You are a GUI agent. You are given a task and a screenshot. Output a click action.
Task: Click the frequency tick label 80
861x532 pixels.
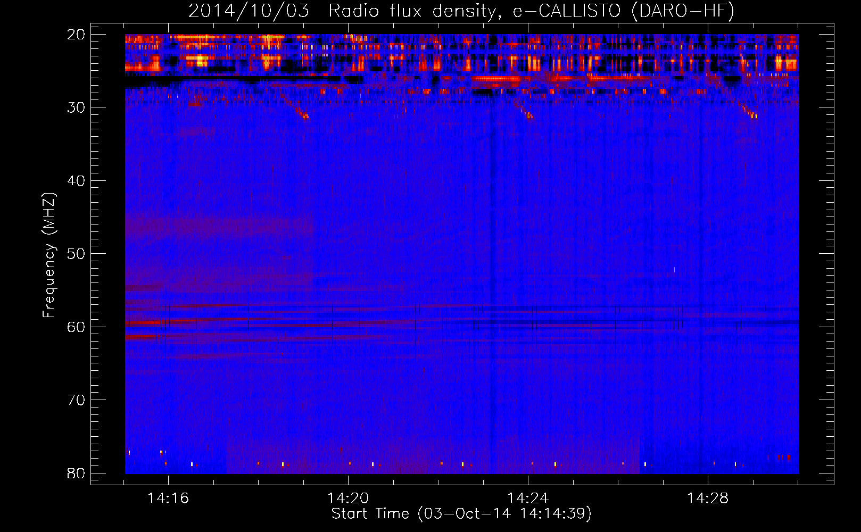(x=76, y=473)
